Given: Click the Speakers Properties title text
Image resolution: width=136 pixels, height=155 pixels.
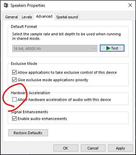Looking at the screenshot, I should pos(28,5).
